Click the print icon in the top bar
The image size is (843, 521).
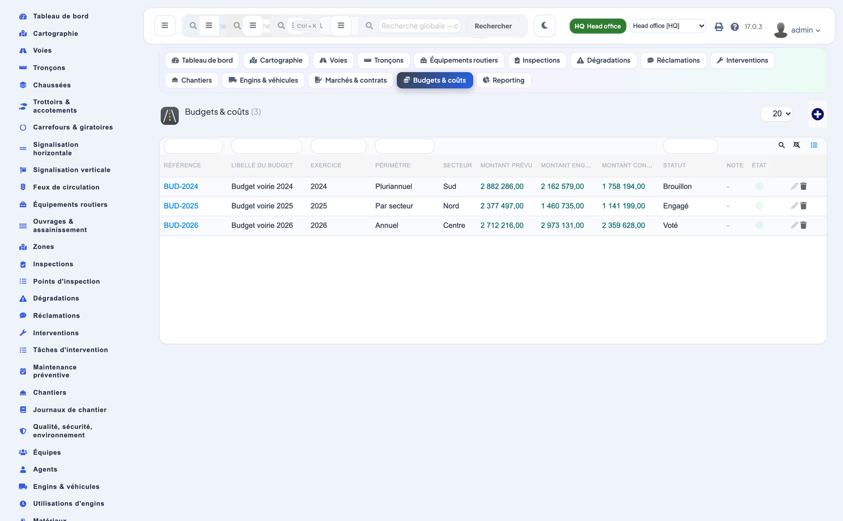click(719, 27)
